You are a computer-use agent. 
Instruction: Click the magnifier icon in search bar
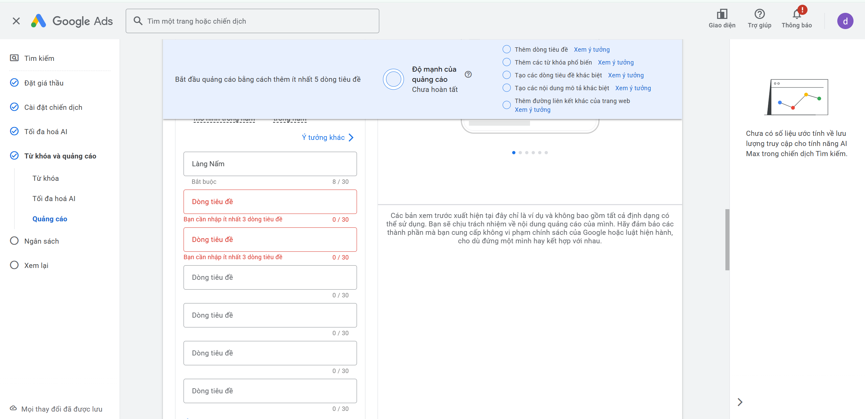138,21
